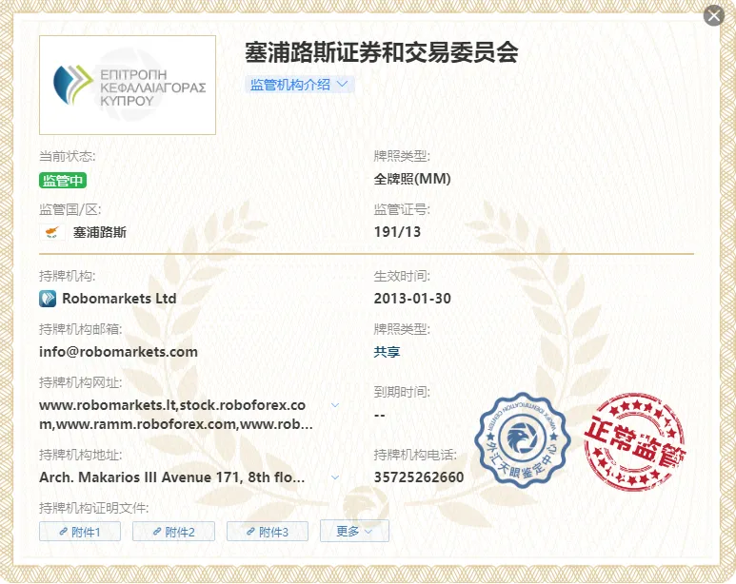Expand the 监管机构介绍 regulator introduction
Screen dimensions: 736x584
(299, 85)
